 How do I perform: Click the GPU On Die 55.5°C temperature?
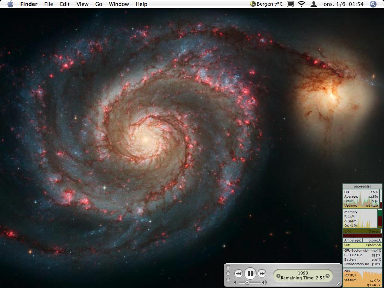(362, 255)
